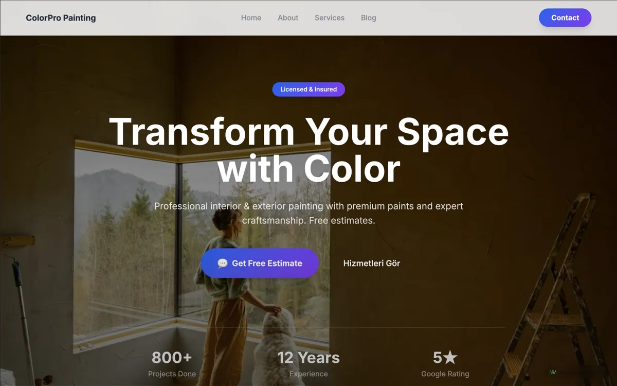
Task: Click the 12 Years statistic
Action: (x=308, y=357)
